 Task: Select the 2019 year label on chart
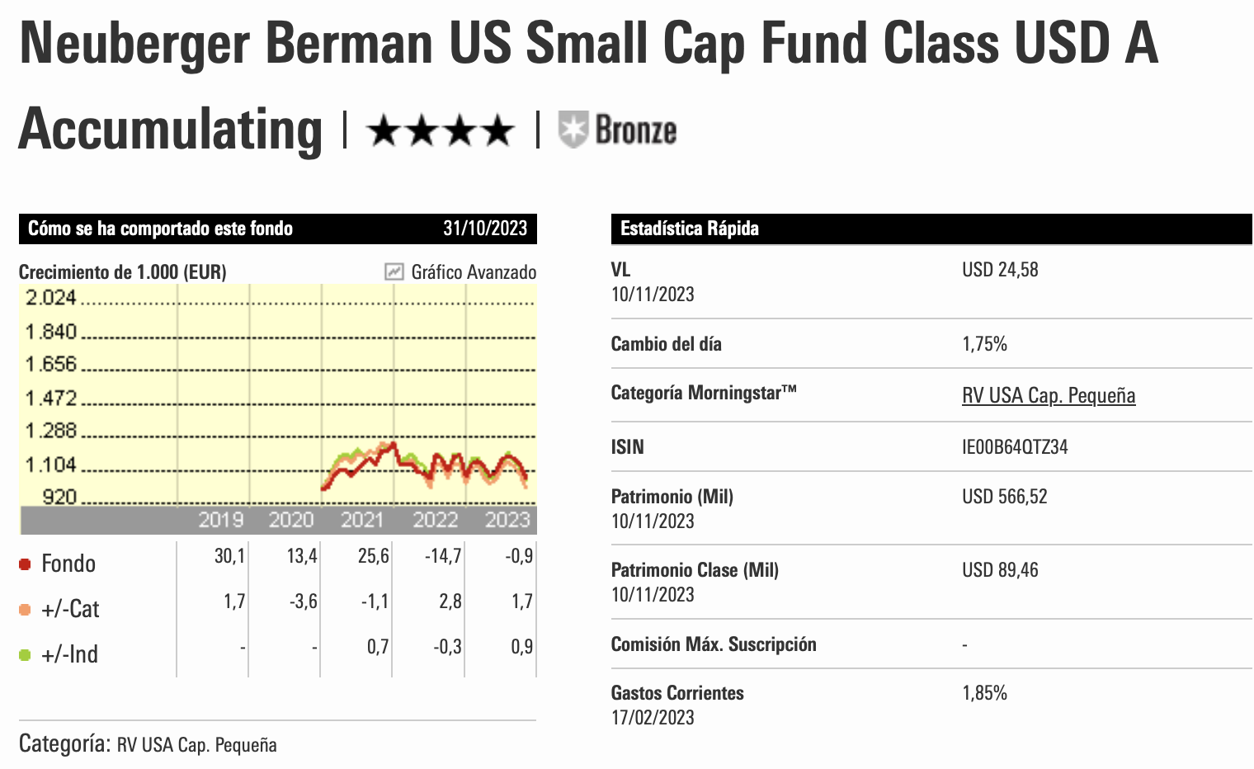tap(220, 520)
